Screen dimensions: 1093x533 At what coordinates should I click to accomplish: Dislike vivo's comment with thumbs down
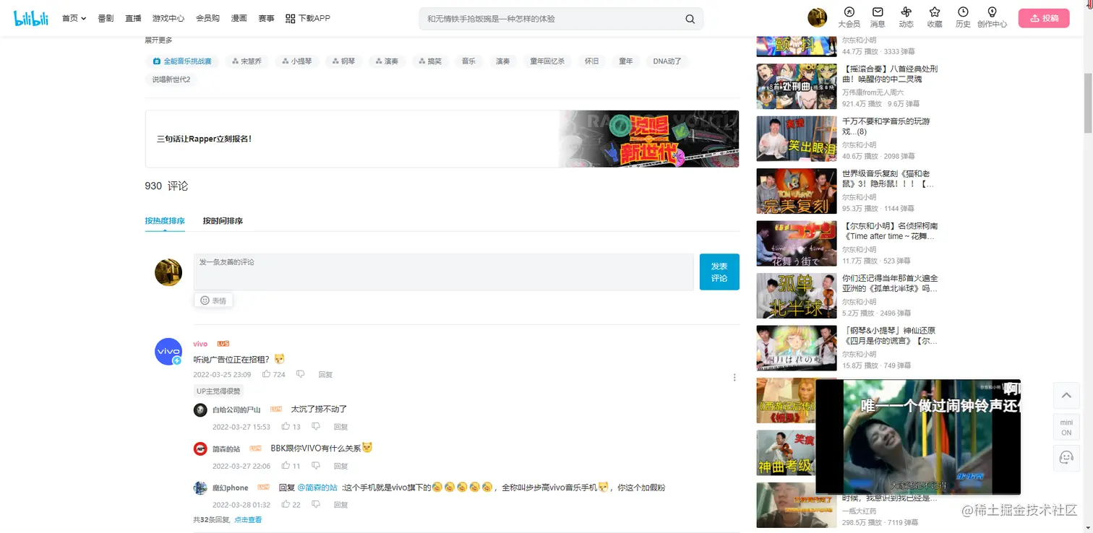[300, 374]
